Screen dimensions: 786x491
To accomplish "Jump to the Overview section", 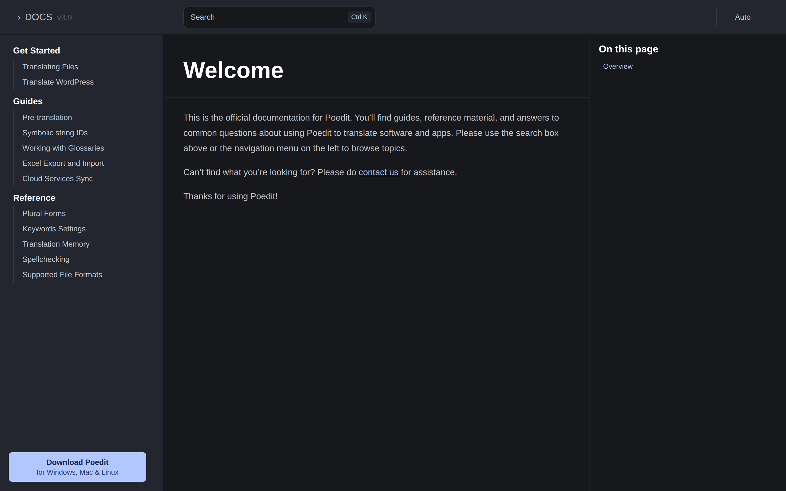I will (x=618, y=66).
